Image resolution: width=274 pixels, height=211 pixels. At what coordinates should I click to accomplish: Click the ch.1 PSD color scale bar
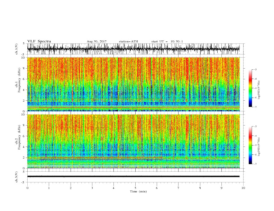point(250,88)
